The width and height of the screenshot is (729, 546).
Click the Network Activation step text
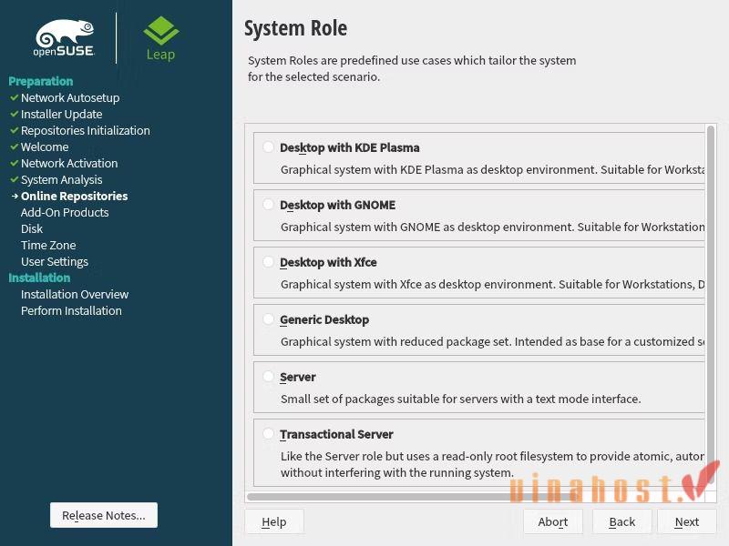tap(69, 163)
